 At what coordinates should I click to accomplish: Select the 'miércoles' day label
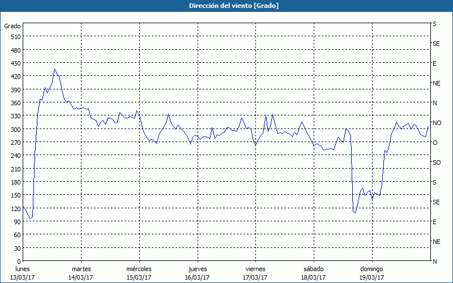coord(139,269)
